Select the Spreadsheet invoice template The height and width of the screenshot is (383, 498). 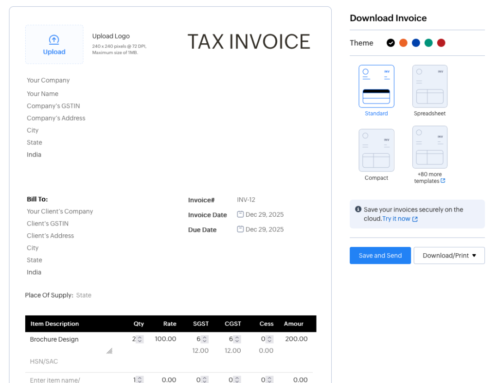pos(429,86)
